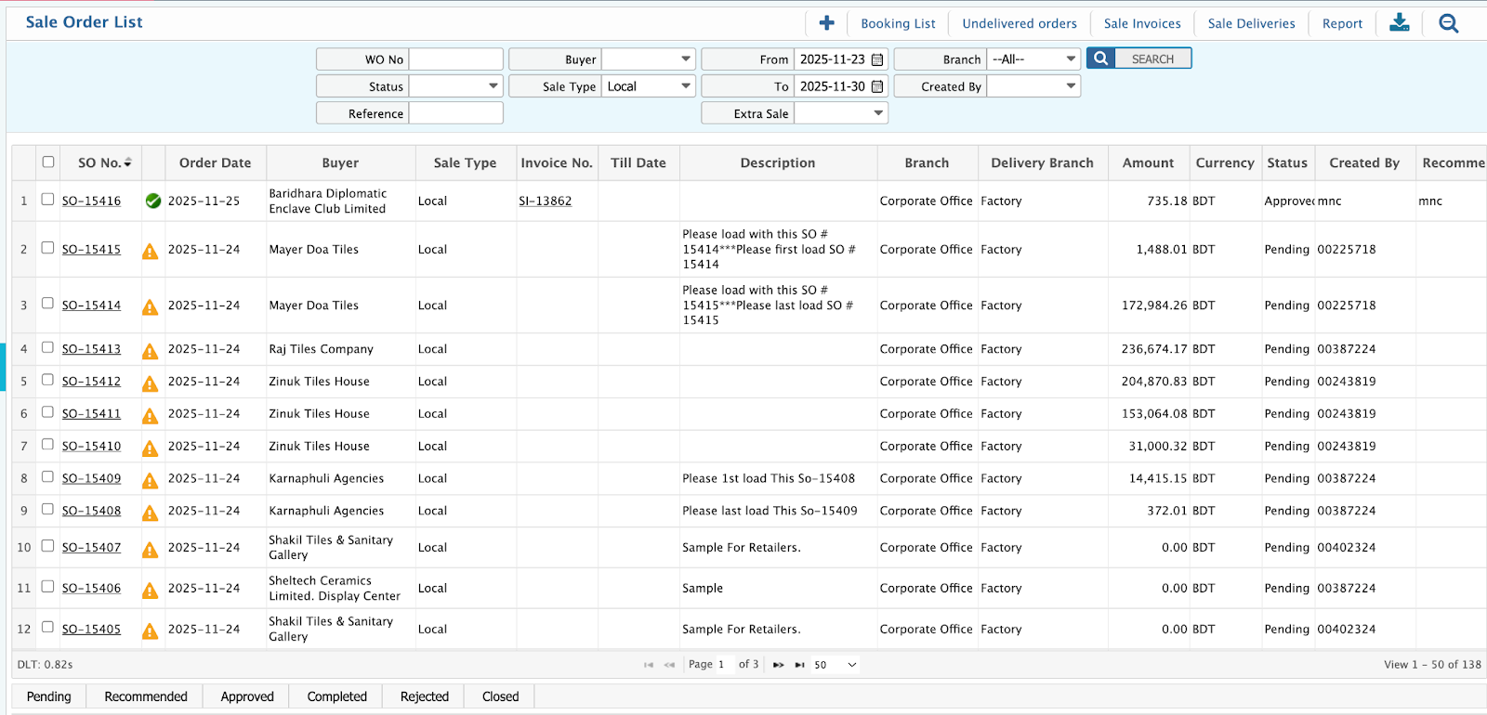Viewport: 1487px width, 715px height.
Task: Check the box for SO-15414
Action: click(x=47, y=303)
